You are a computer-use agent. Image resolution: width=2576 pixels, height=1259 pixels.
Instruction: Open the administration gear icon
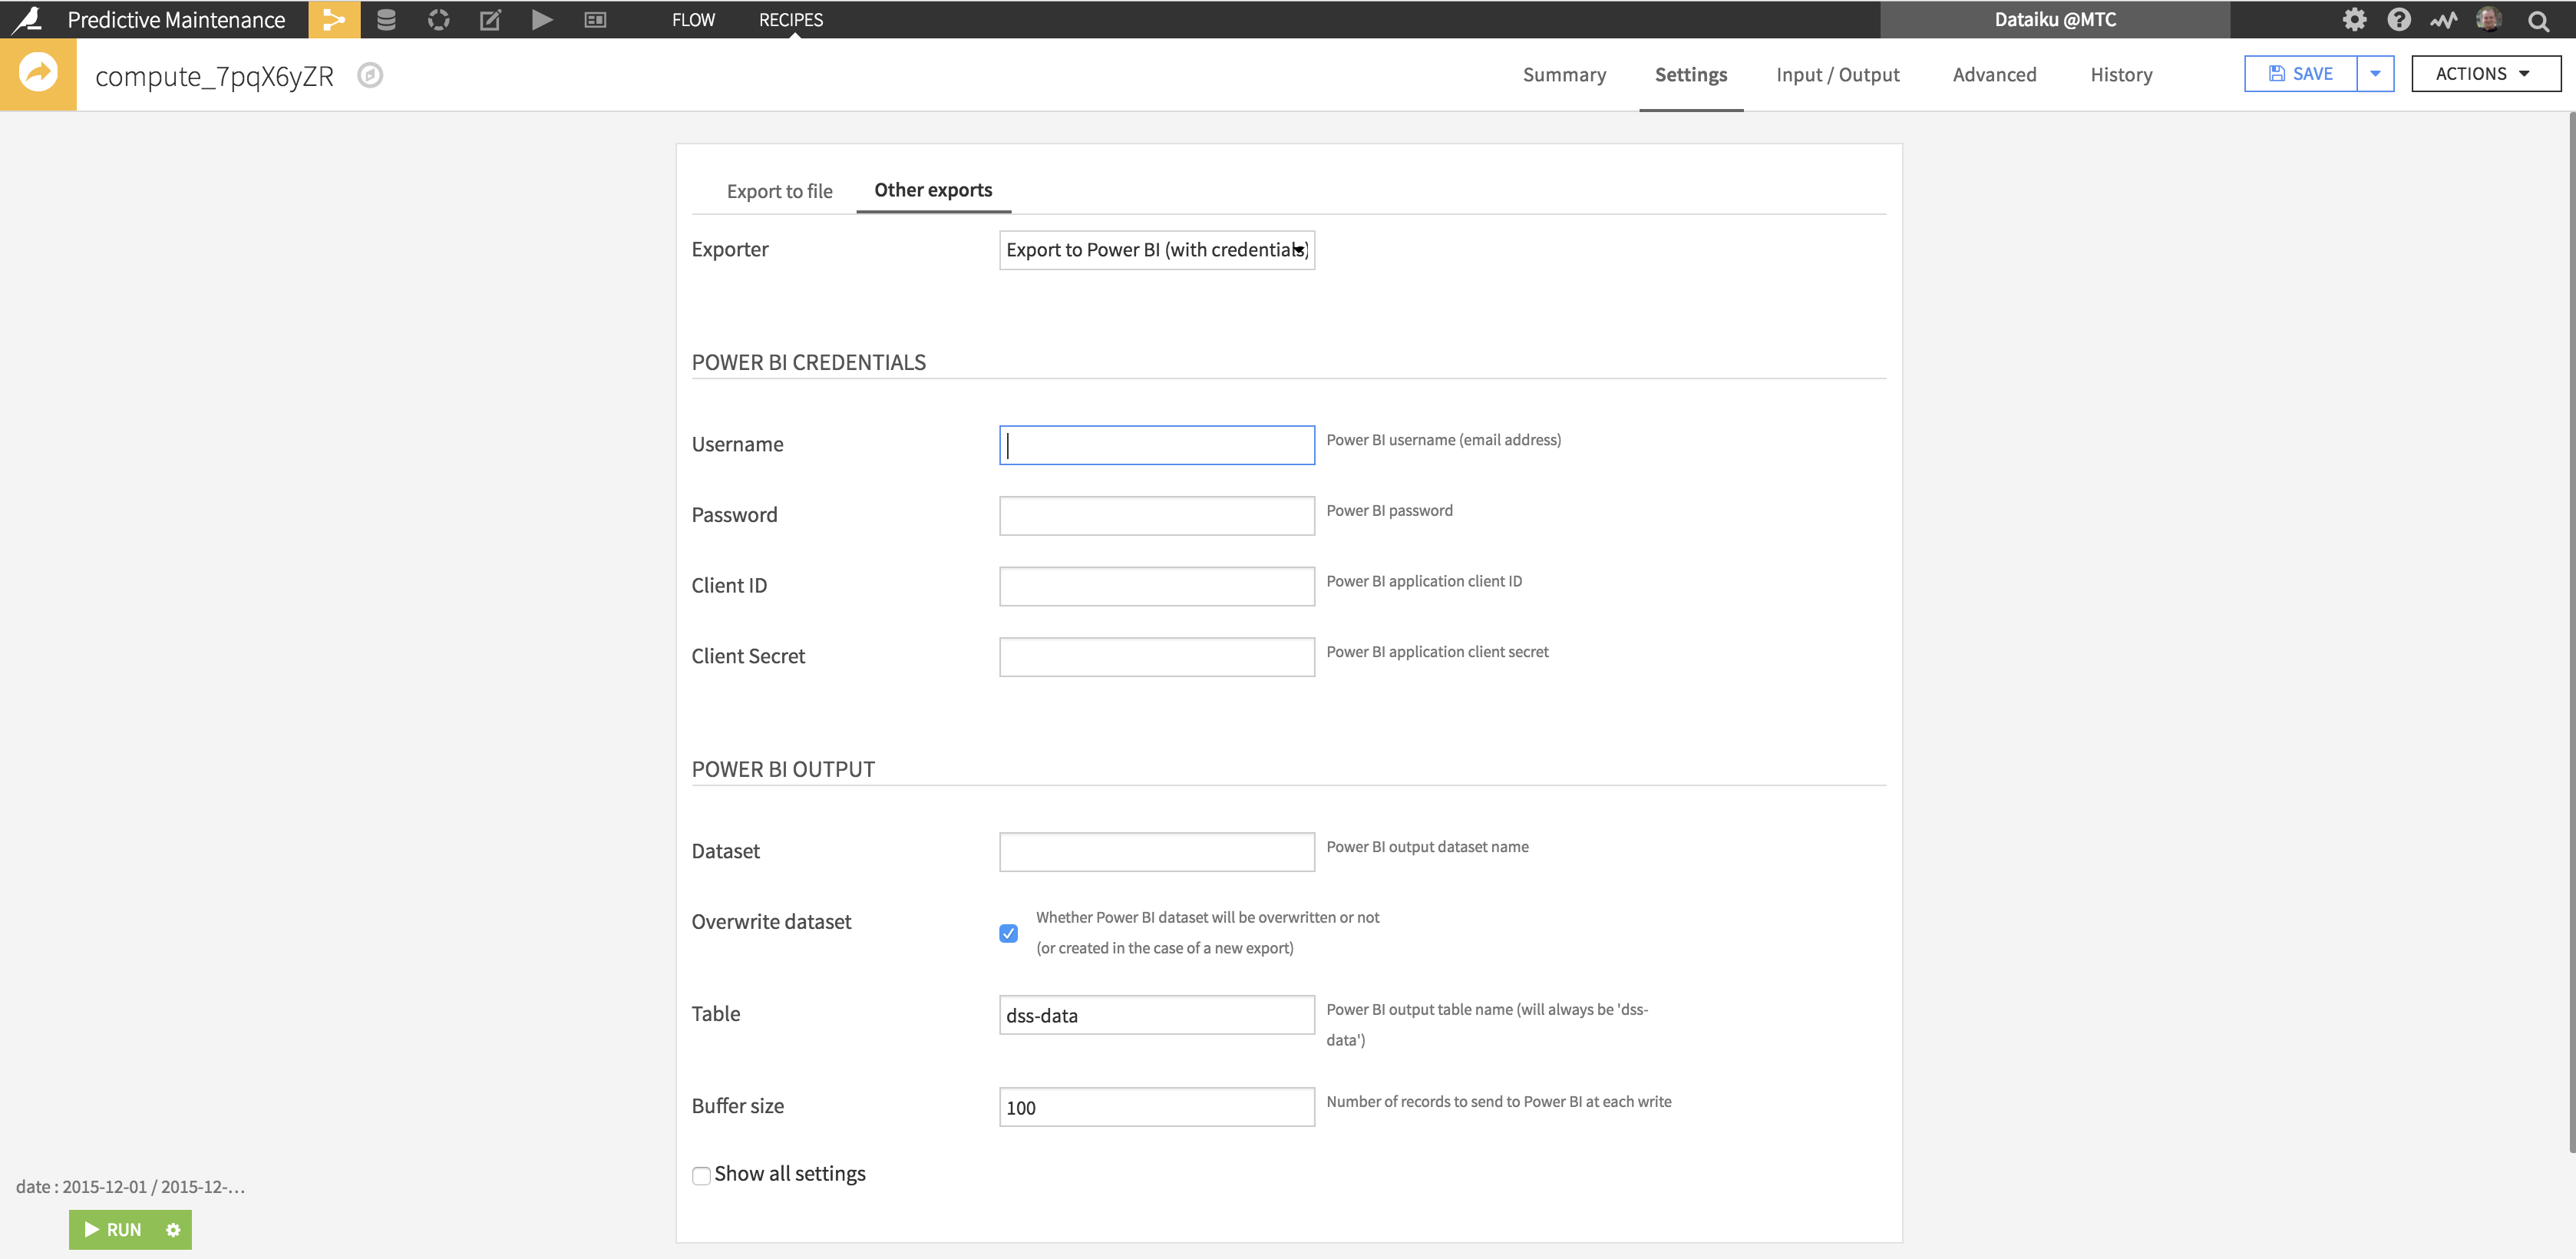pos(2354,19)
